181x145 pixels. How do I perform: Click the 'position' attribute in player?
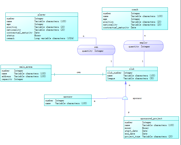[x=12, y=27]
